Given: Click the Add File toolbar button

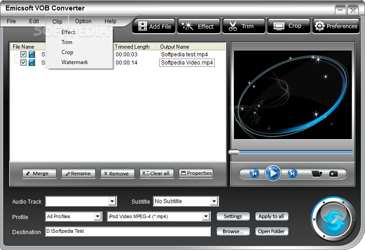Looking at the screenshot, I should tap(154, 26).
